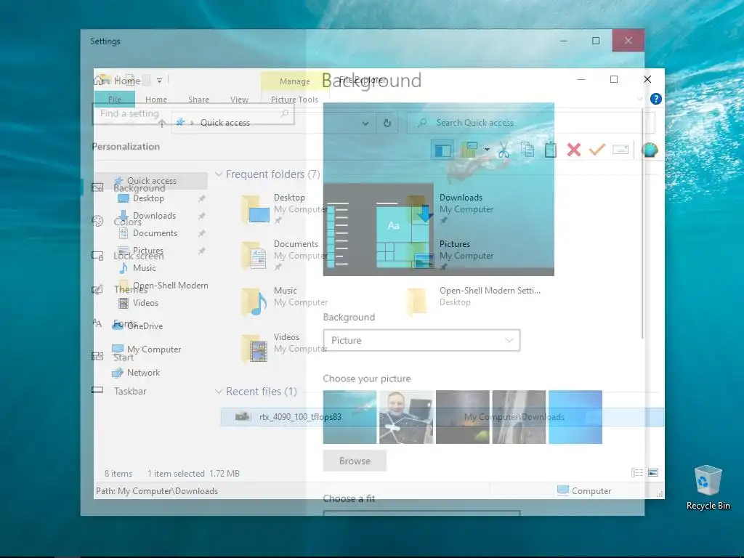Toggle the navigation pane toolbar icon in File Explorer
Viewport: 744px width, 558px height.
(x=442, y=150)
